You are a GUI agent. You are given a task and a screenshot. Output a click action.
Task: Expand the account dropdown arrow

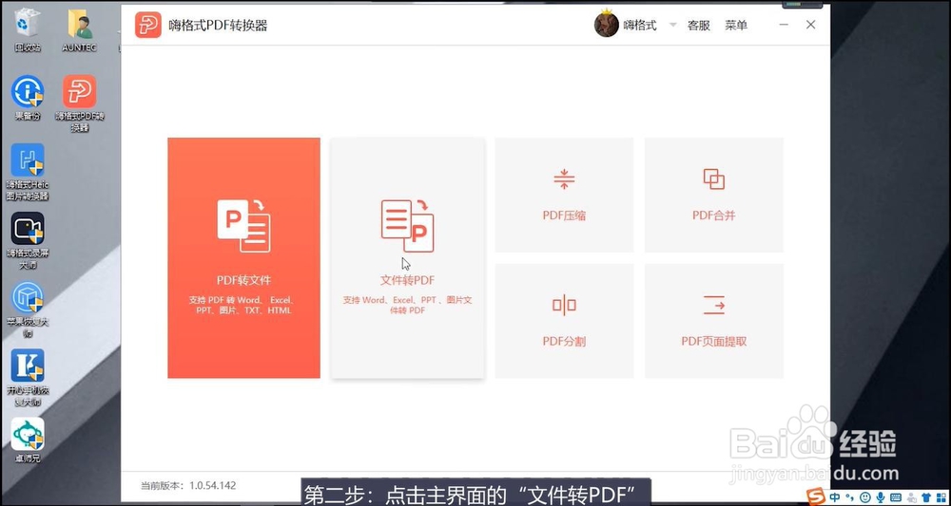(672, 26)
